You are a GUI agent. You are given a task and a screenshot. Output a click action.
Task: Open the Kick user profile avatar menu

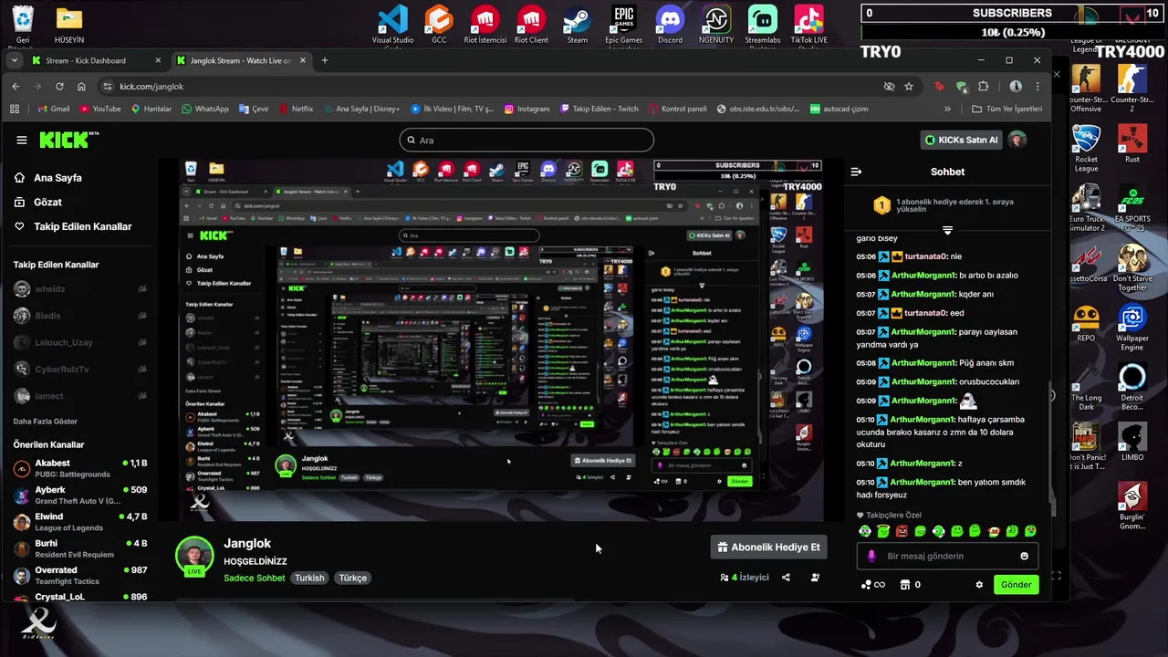click(1017, 140)
